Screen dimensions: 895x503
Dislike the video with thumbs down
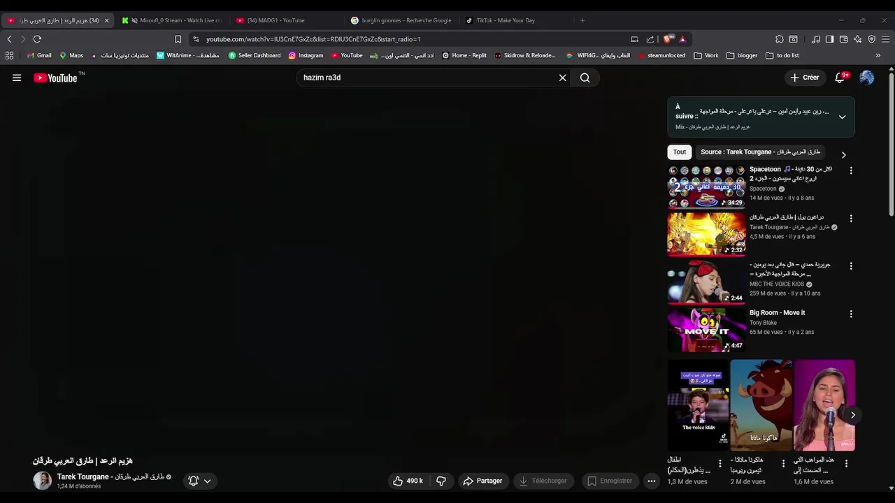(x=441, y=481)
